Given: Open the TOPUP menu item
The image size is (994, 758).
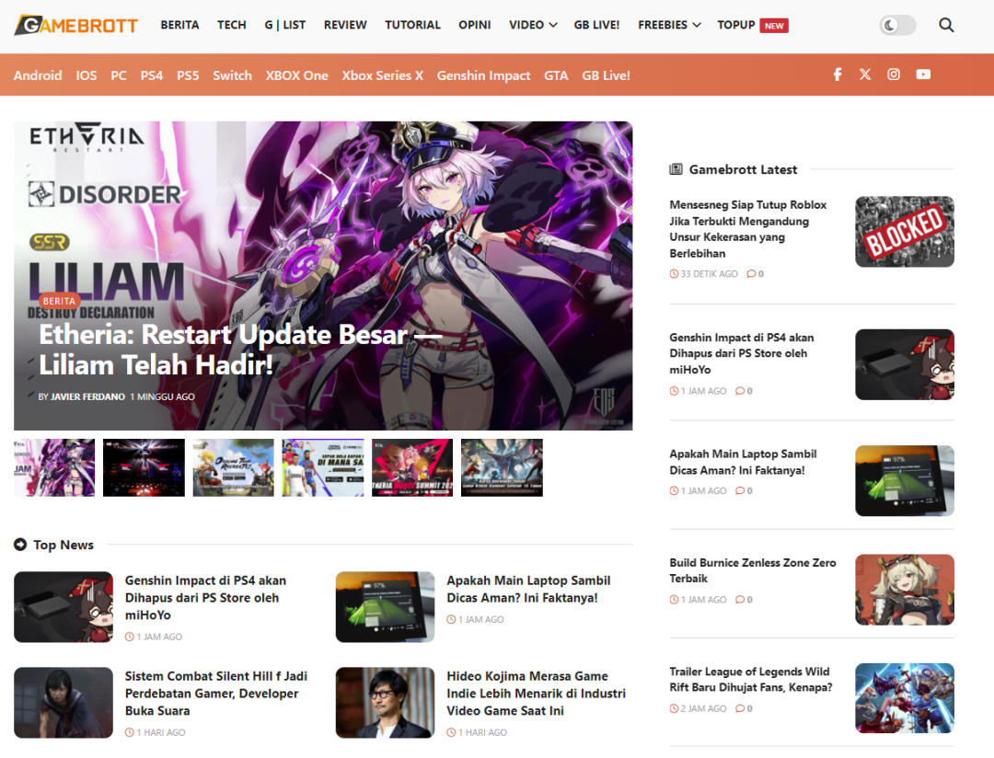Looking at the screenshot, I should pyautogui.click(x=736, y=25).
